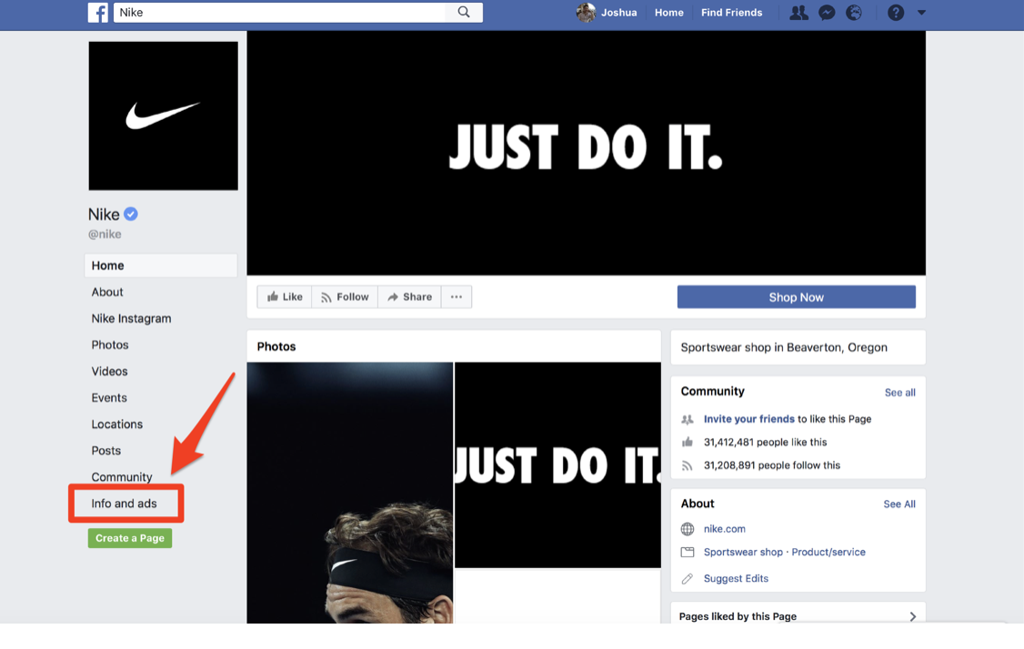Click Sportswear shop in Beaverton, Oregon text
This screenshot has height=649, width=1024.
pyautogui.click(x=784, y=347)
